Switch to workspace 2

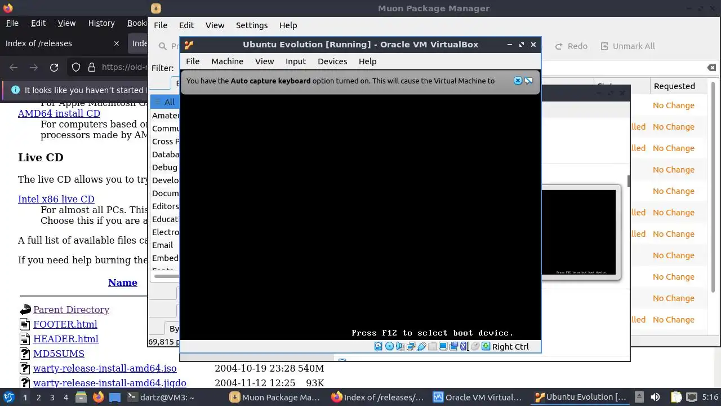(38, 397)
